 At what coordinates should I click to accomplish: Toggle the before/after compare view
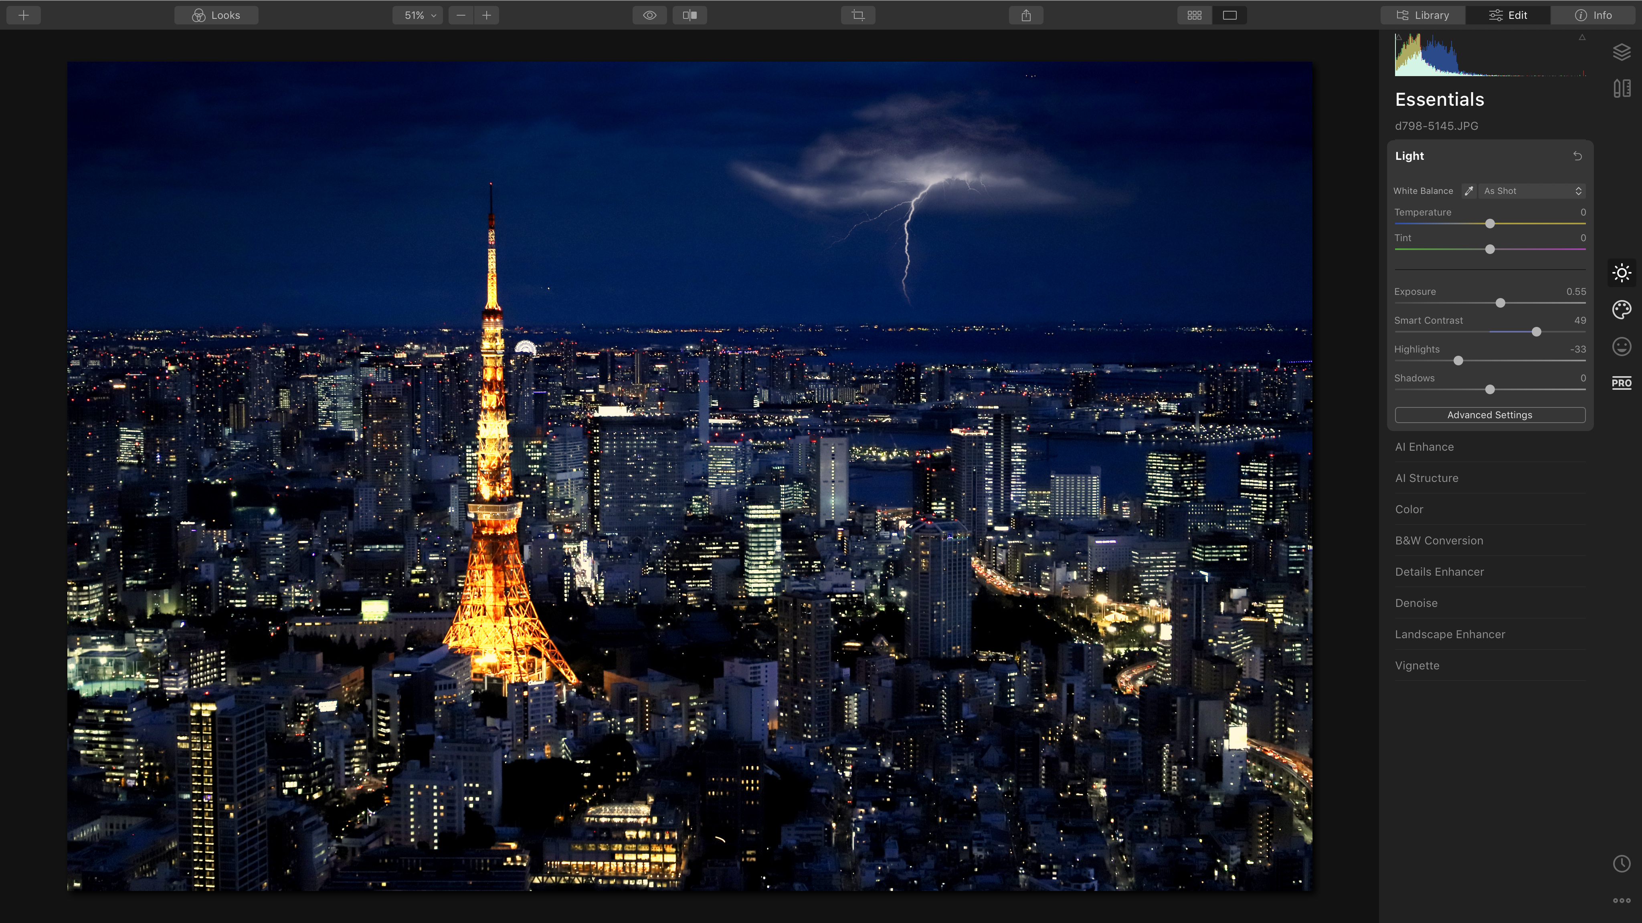(x=690, y=15)
